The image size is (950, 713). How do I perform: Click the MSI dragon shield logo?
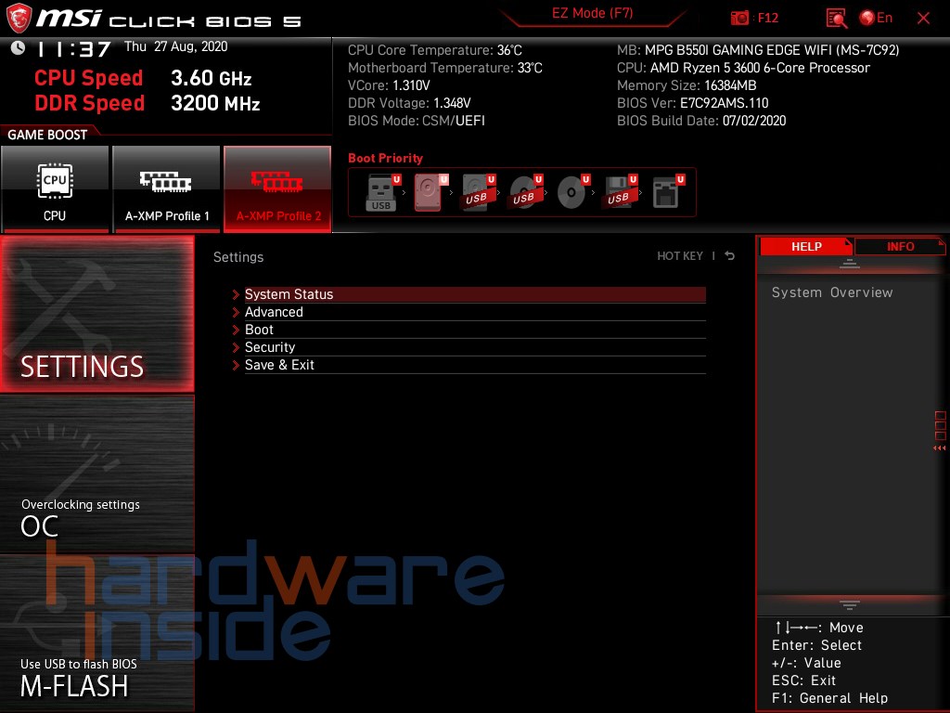coord(19,18)
